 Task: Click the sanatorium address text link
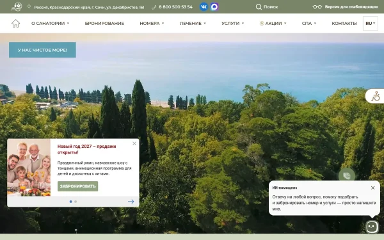tap(89, 7)
